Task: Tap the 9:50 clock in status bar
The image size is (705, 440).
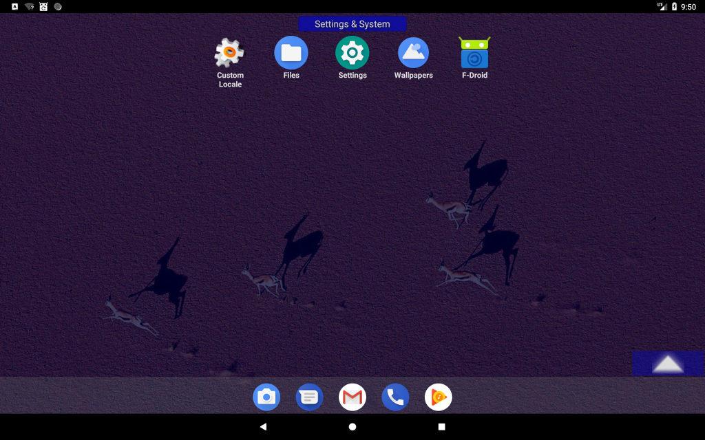Action: point(688,7)
